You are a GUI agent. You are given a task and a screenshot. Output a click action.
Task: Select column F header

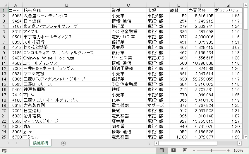[201, 5]
